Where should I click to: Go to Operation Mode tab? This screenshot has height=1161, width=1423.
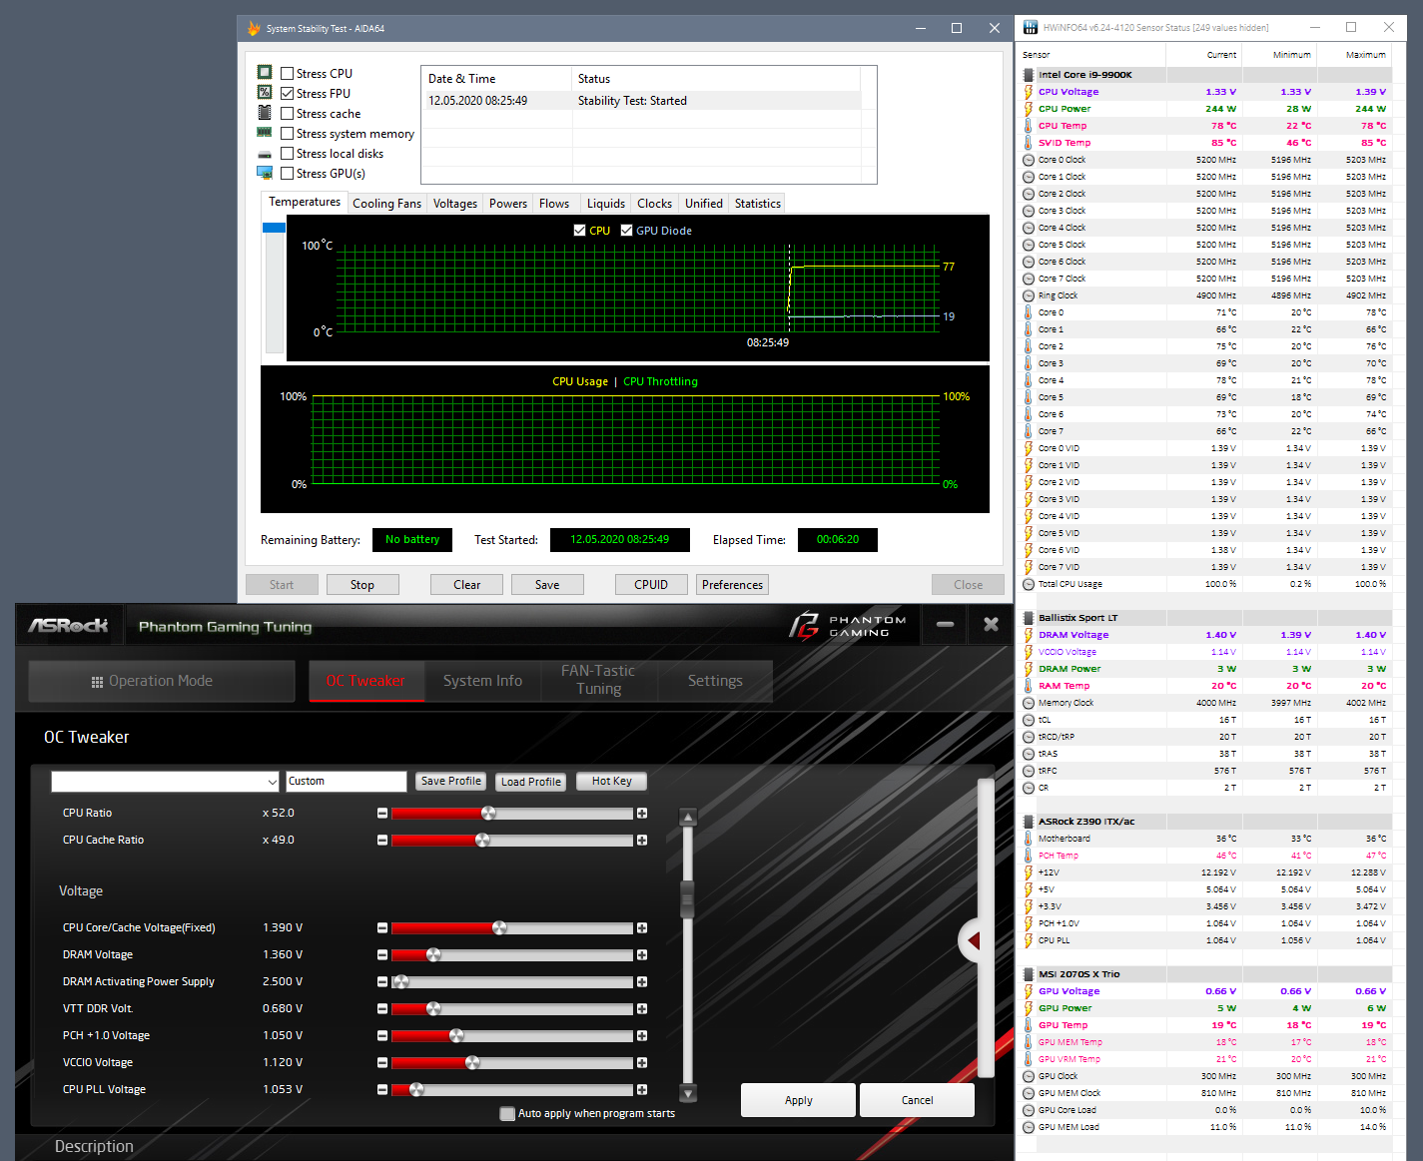point(162,681)
